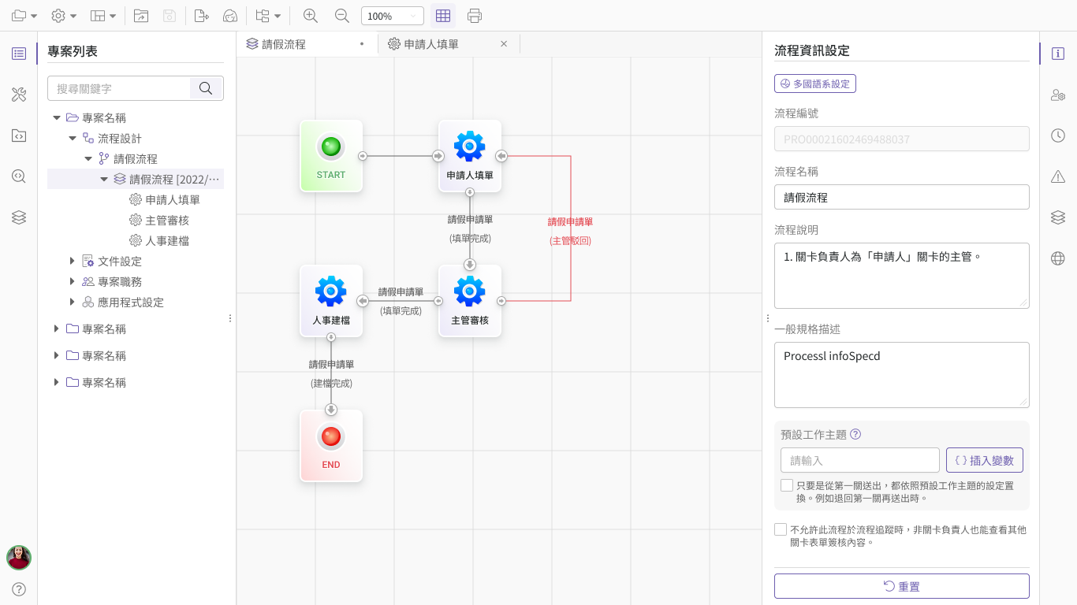Expand the 文件設定 tree node
This screenshot has height=605, width=1077.
pos(73,261)
